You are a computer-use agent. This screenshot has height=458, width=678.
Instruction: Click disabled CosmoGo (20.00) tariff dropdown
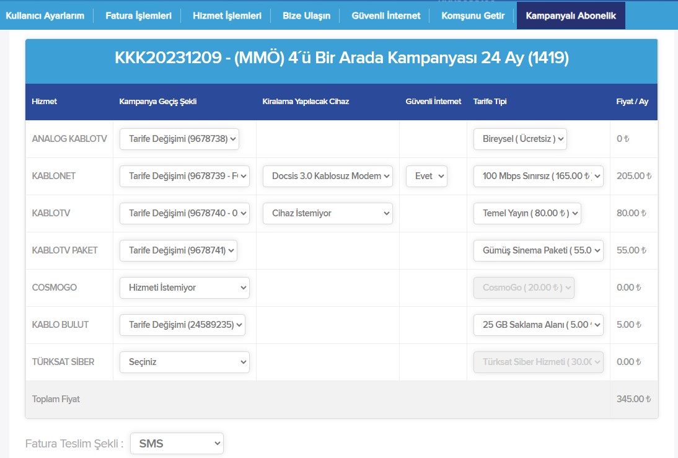tap(524, 288)
